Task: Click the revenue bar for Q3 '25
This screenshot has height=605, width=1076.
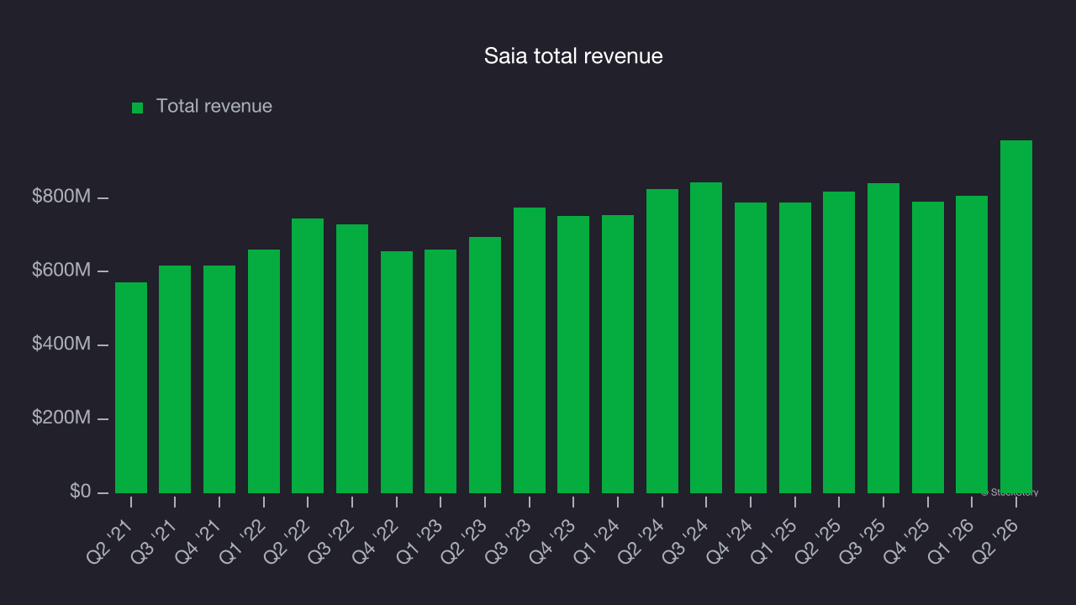Action: [x=883, y=338]
